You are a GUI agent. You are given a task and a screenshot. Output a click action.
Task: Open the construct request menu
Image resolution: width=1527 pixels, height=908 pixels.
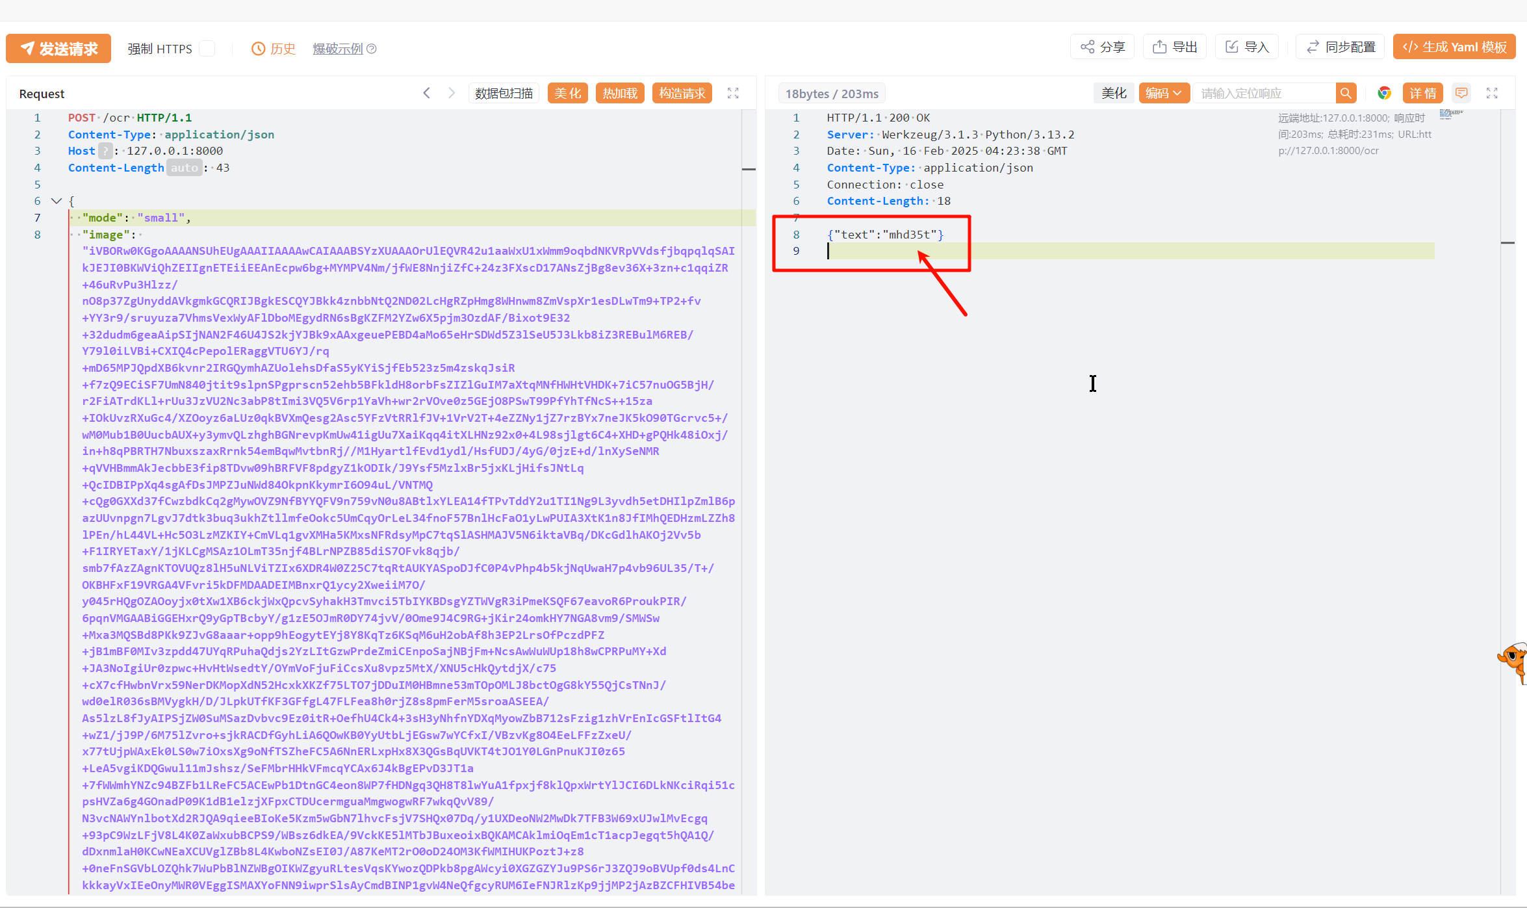(x=682, y=93)
